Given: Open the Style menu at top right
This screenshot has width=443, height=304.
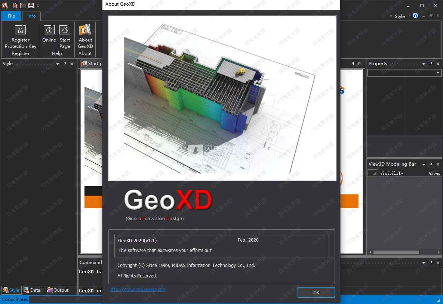Looking at the screenshot, I should click(x=400, y=16).
